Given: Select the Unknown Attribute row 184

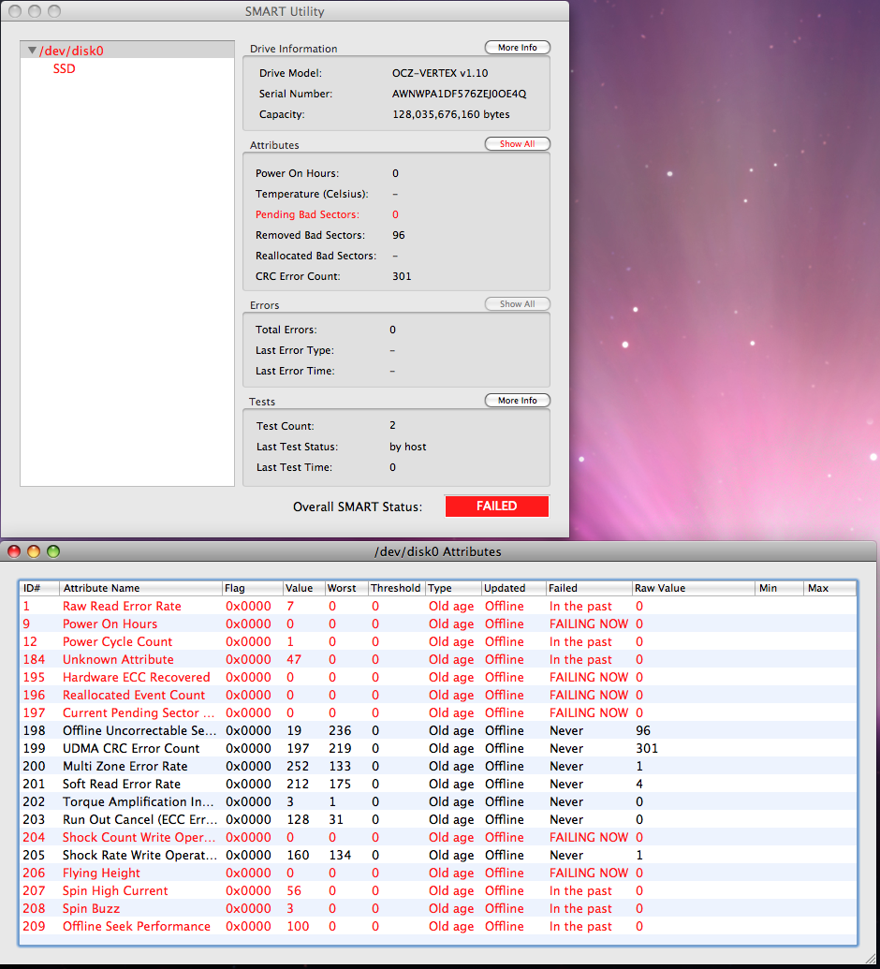Looking at the screenshot, I should (438, 659).
